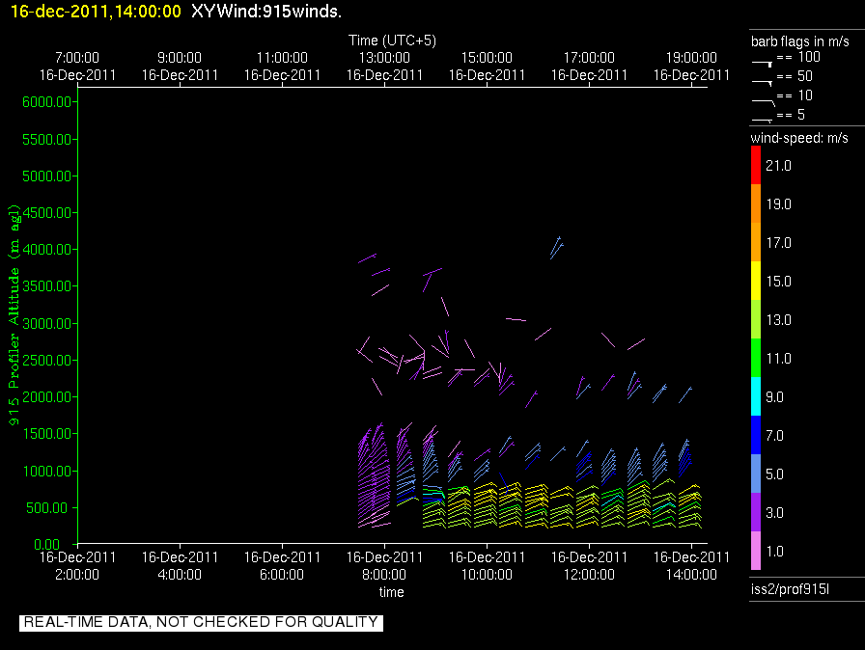The width and height of the screenshot is (865, 650).
Task: Click the 1000.00 altitude tick label
Action: (47, 471)
